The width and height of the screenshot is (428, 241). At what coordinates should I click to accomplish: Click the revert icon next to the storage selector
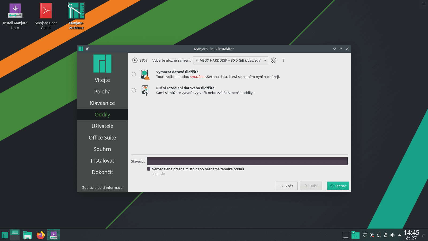point(273,60)
